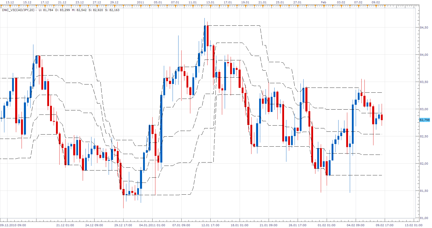Click the 24.12 09:00 time label
The width and height of the screenshot is (432, 228).
94,225
